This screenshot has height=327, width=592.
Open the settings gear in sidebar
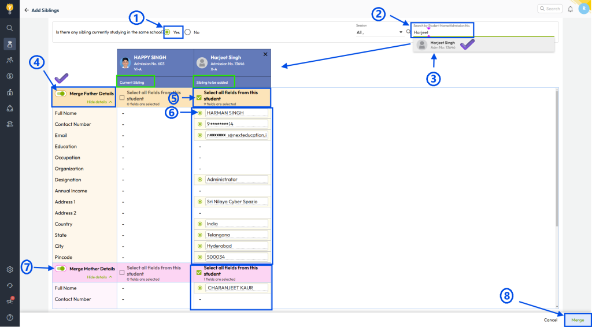tap(10, 270)
